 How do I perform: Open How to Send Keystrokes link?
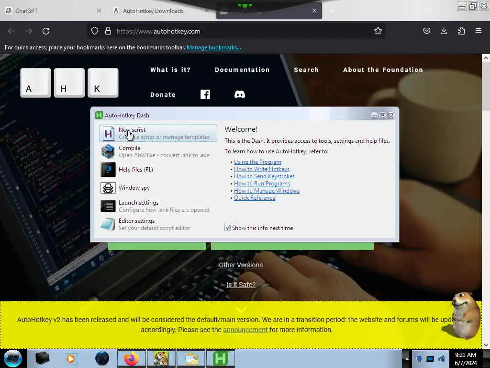click(264, 176)
